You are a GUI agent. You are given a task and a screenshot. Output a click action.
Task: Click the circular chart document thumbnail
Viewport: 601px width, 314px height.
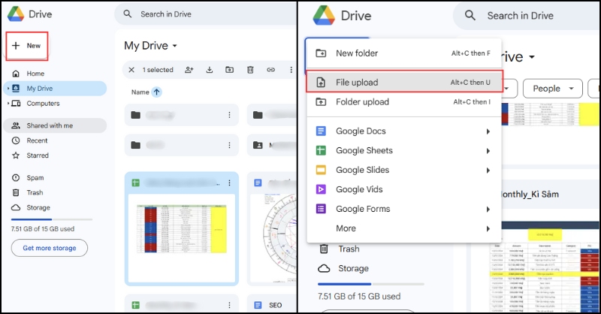coord(273,237)
